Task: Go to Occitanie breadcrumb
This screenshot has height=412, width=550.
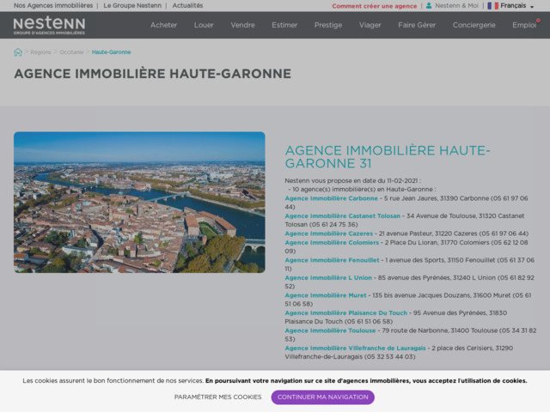Action: point(71,52)
